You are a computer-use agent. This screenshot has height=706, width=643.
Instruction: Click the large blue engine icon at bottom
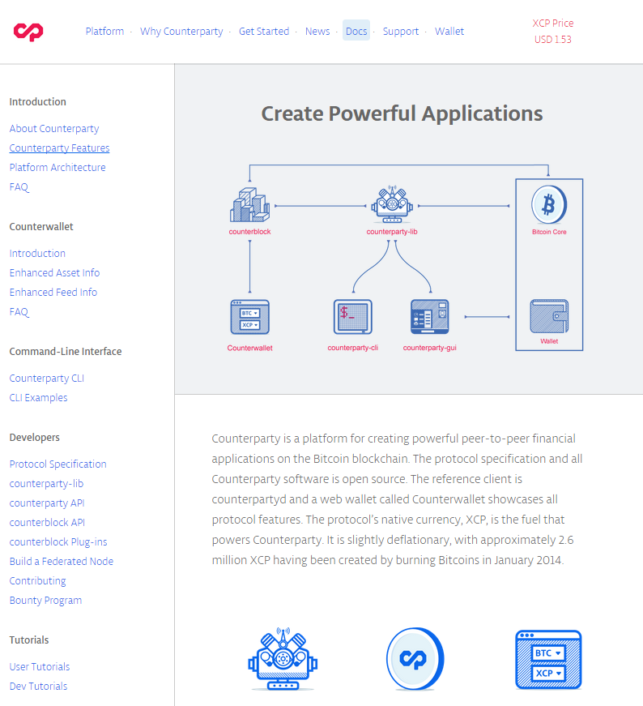click(x=283, y=659)
